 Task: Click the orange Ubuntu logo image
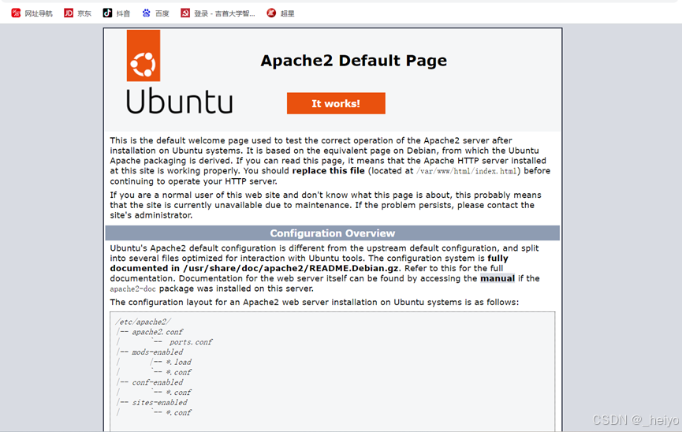[x=143, y=55]
